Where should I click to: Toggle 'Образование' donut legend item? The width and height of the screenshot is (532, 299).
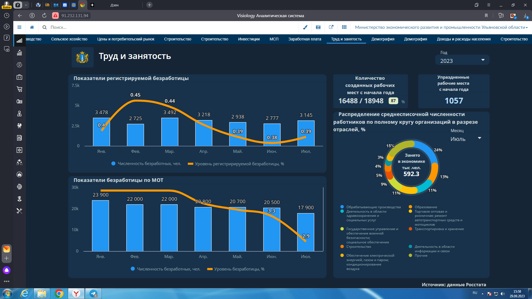423,207
